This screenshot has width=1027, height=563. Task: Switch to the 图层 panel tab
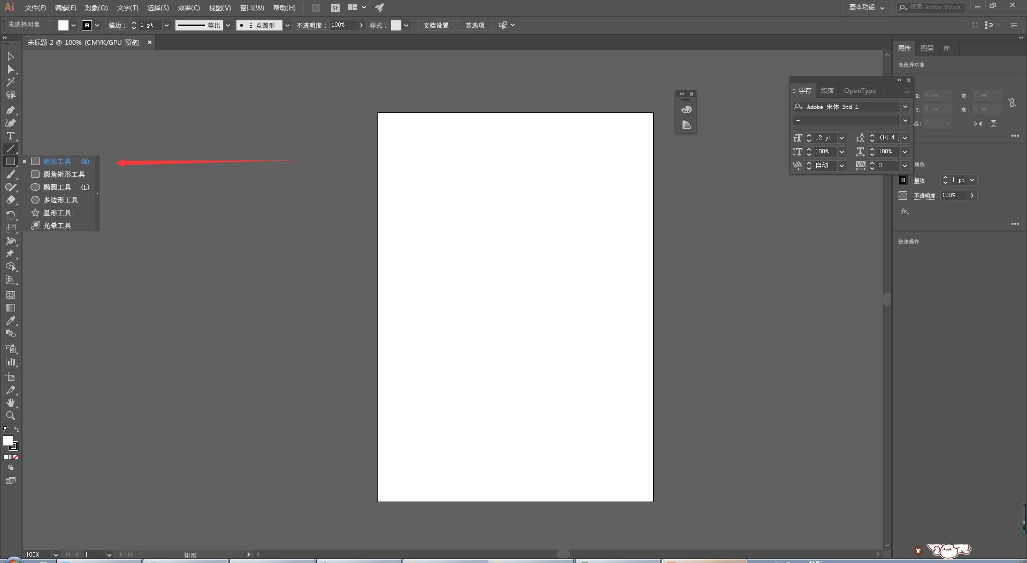pos(927,49)
